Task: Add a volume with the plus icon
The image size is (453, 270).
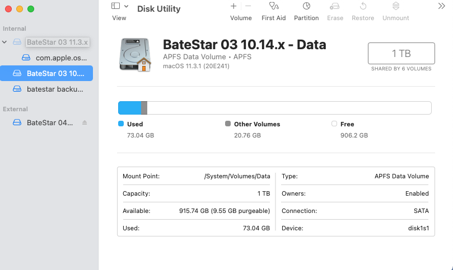Action: [233, 6]
